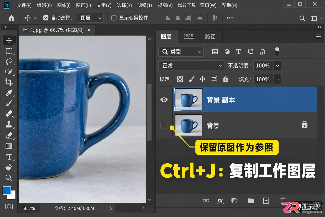
Task: Open the 类型 layer filter dropdown
Action: coord(181,52)
